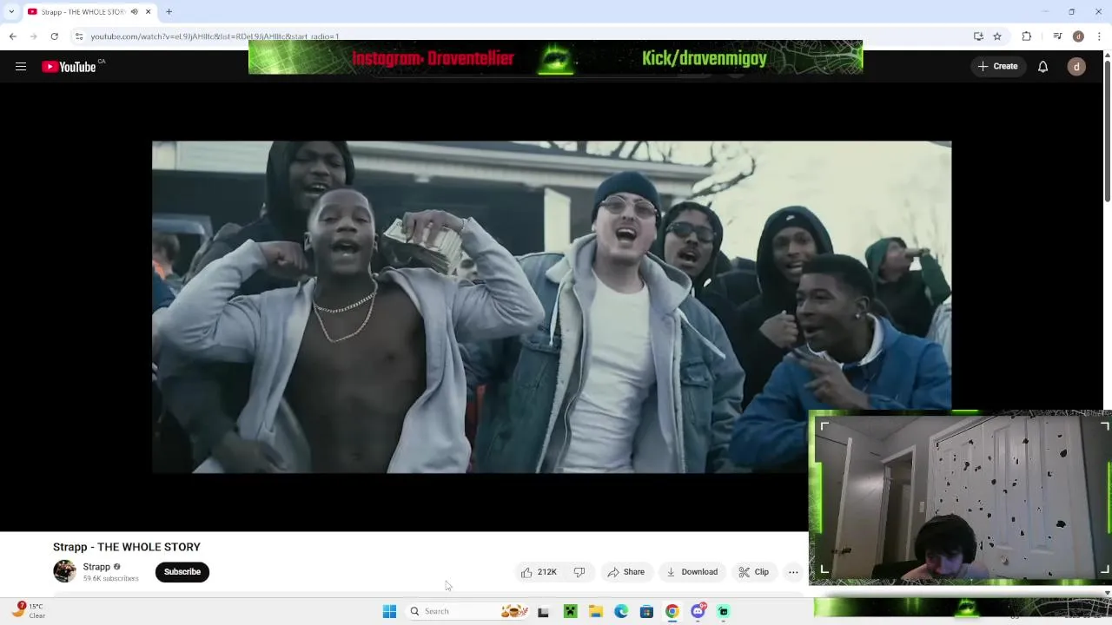The width and height of the screenshot is (1112, 625).
Task: Share the Strapp video
Action: click(x=626, y=572)
